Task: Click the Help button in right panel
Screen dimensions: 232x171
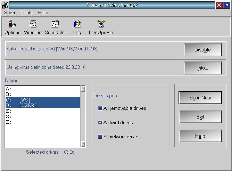Action: tap(200, 136)
